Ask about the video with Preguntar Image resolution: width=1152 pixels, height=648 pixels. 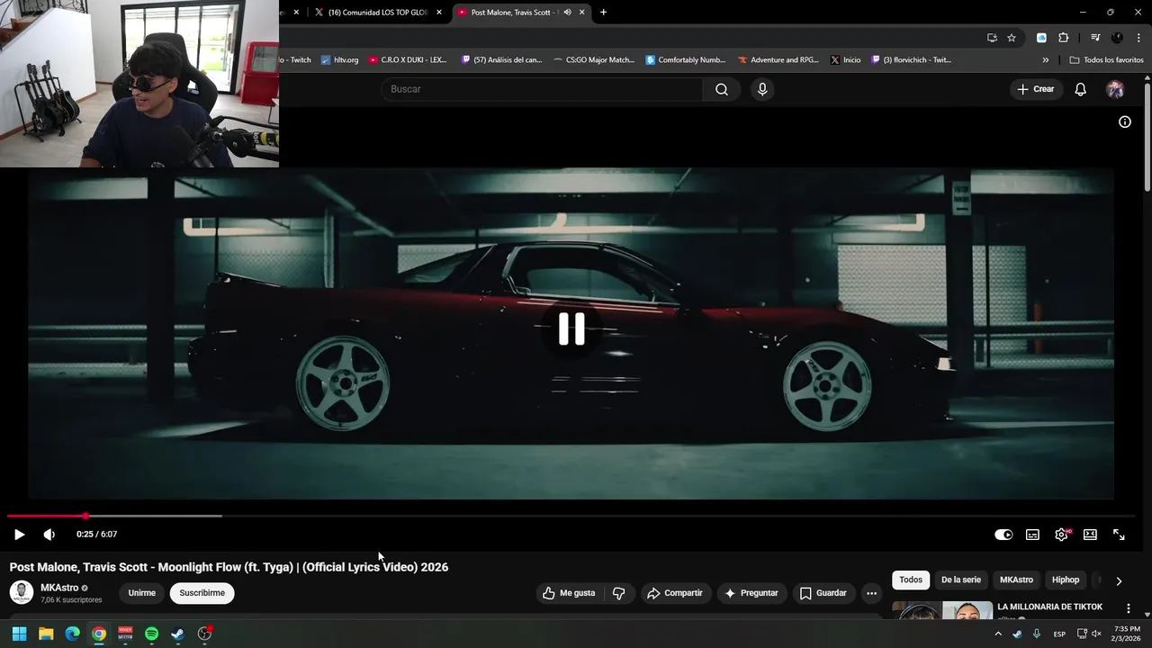pos(751,593)
